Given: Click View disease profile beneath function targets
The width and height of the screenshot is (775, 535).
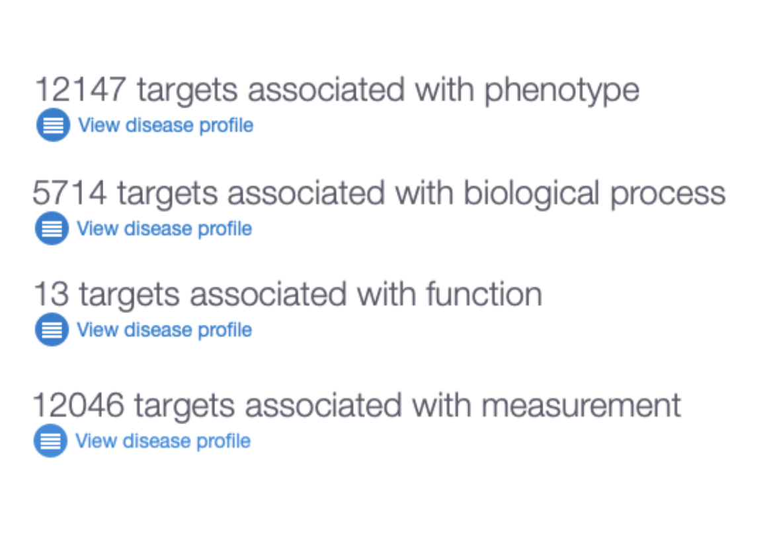Looking at the screenshot, I should (x=165, y=330).
